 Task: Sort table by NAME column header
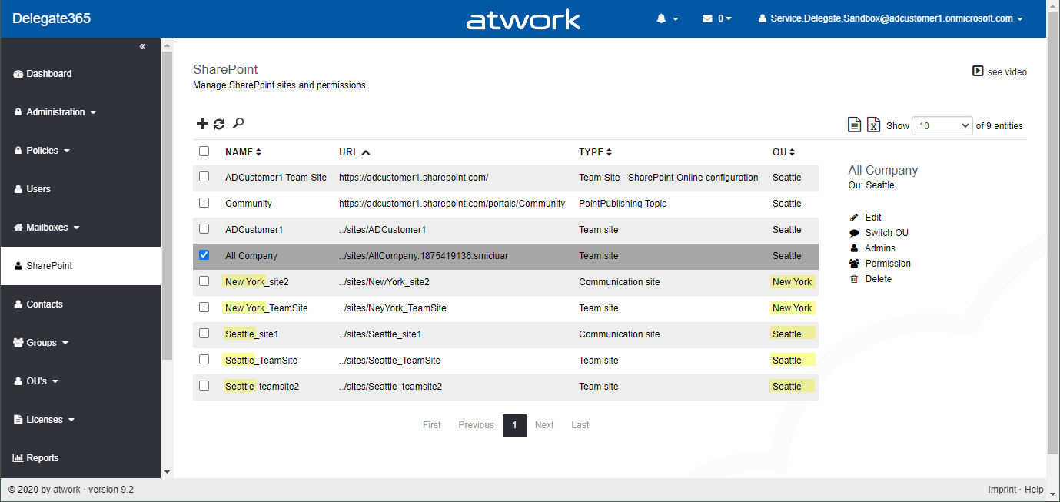243,152
